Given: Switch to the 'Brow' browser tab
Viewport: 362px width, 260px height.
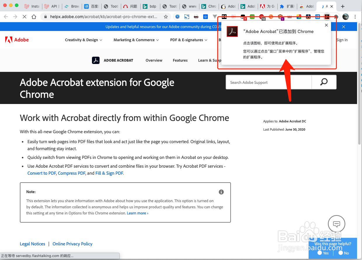Looking at the screenshot, I should coord(72,6).
